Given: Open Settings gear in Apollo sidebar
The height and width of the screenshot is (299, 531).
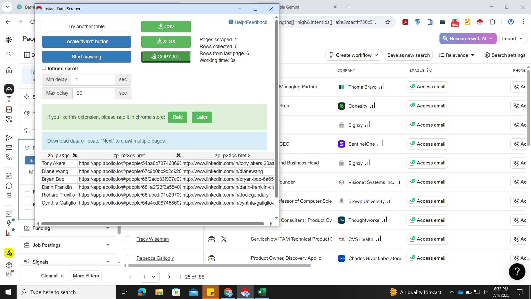Looking at the screenshot, I should (x=9, y=265).
